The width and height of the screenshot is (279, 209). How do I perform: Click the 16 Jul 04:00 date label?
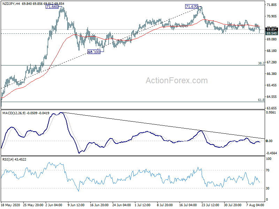(188, 205)
